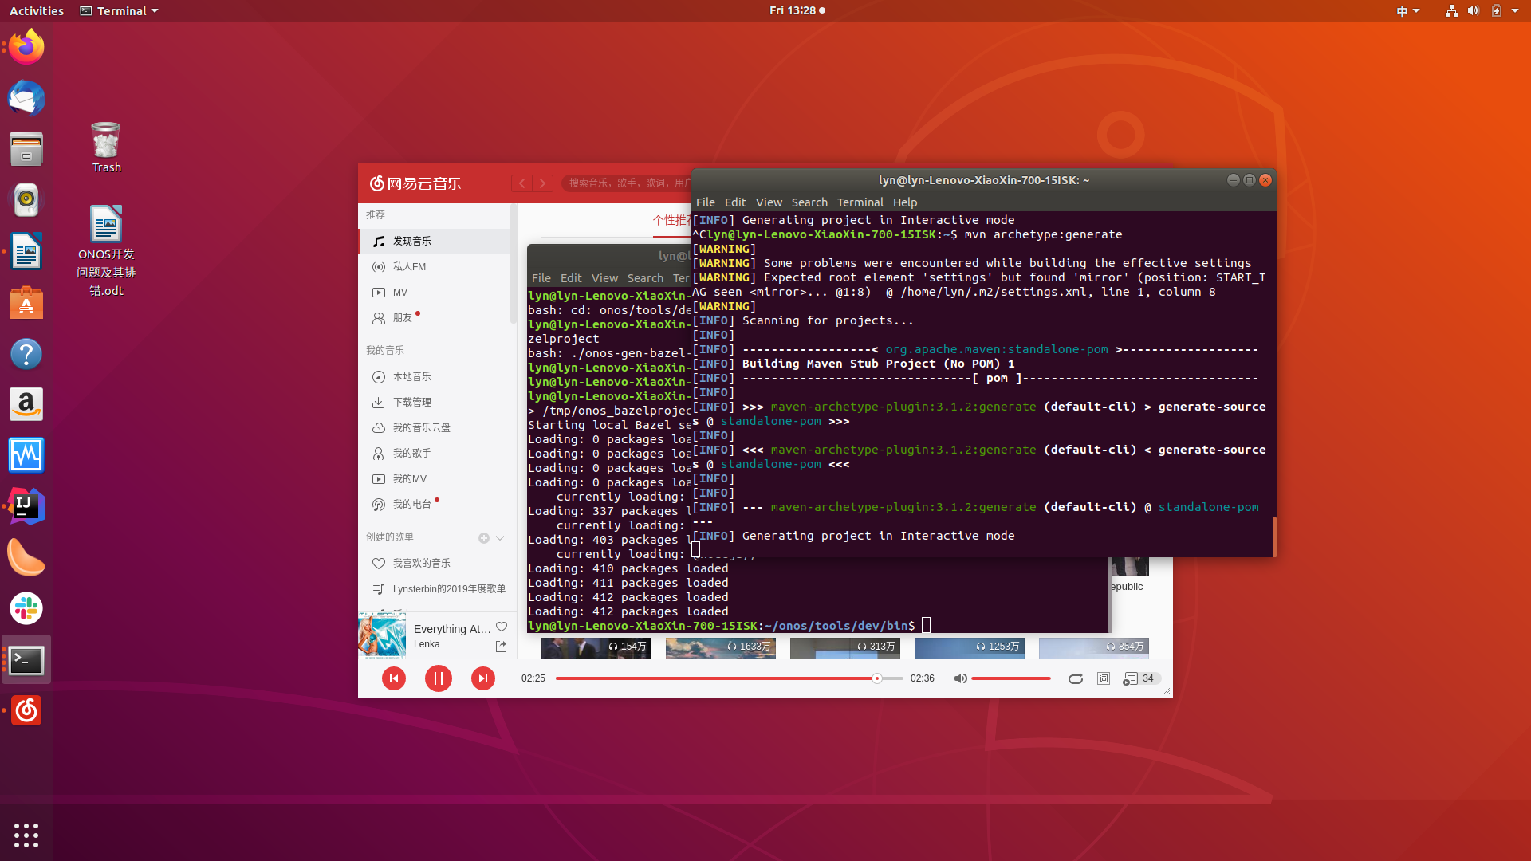The height and width of the screenshot is (861, 1531).
Task: Add a new playlist with plus icon
Action: pos(483,538)
